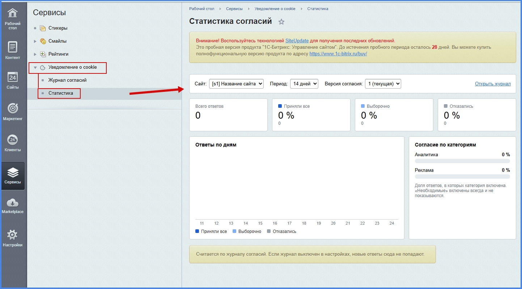
Task: Open the Marketplace download icon
Action: [13, 203]
